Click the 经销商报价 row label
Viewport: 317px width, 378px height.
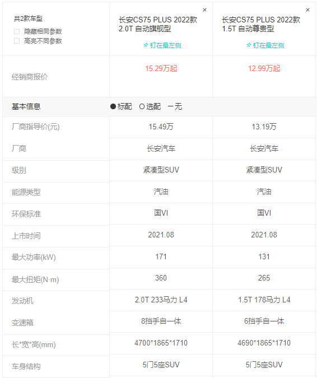(x=30, y=77)
